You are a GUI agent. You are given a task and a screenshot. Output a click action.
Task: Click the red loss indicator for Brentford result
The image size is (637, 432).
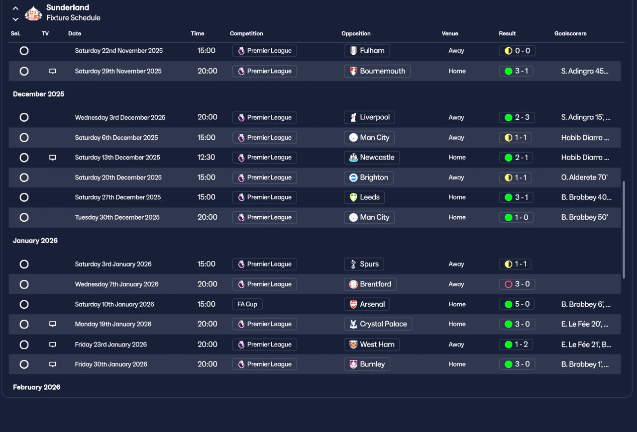(508, 284)
